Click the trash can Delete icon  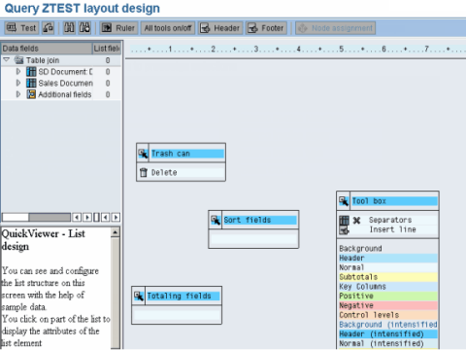[144, 172]
